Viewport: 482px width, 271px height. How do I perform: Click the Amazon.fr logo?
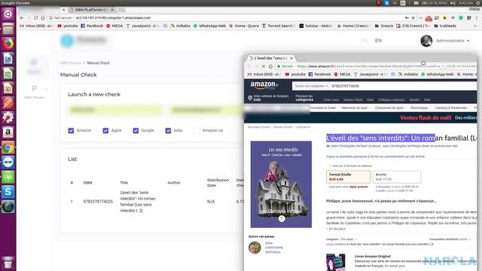[264, 85]
